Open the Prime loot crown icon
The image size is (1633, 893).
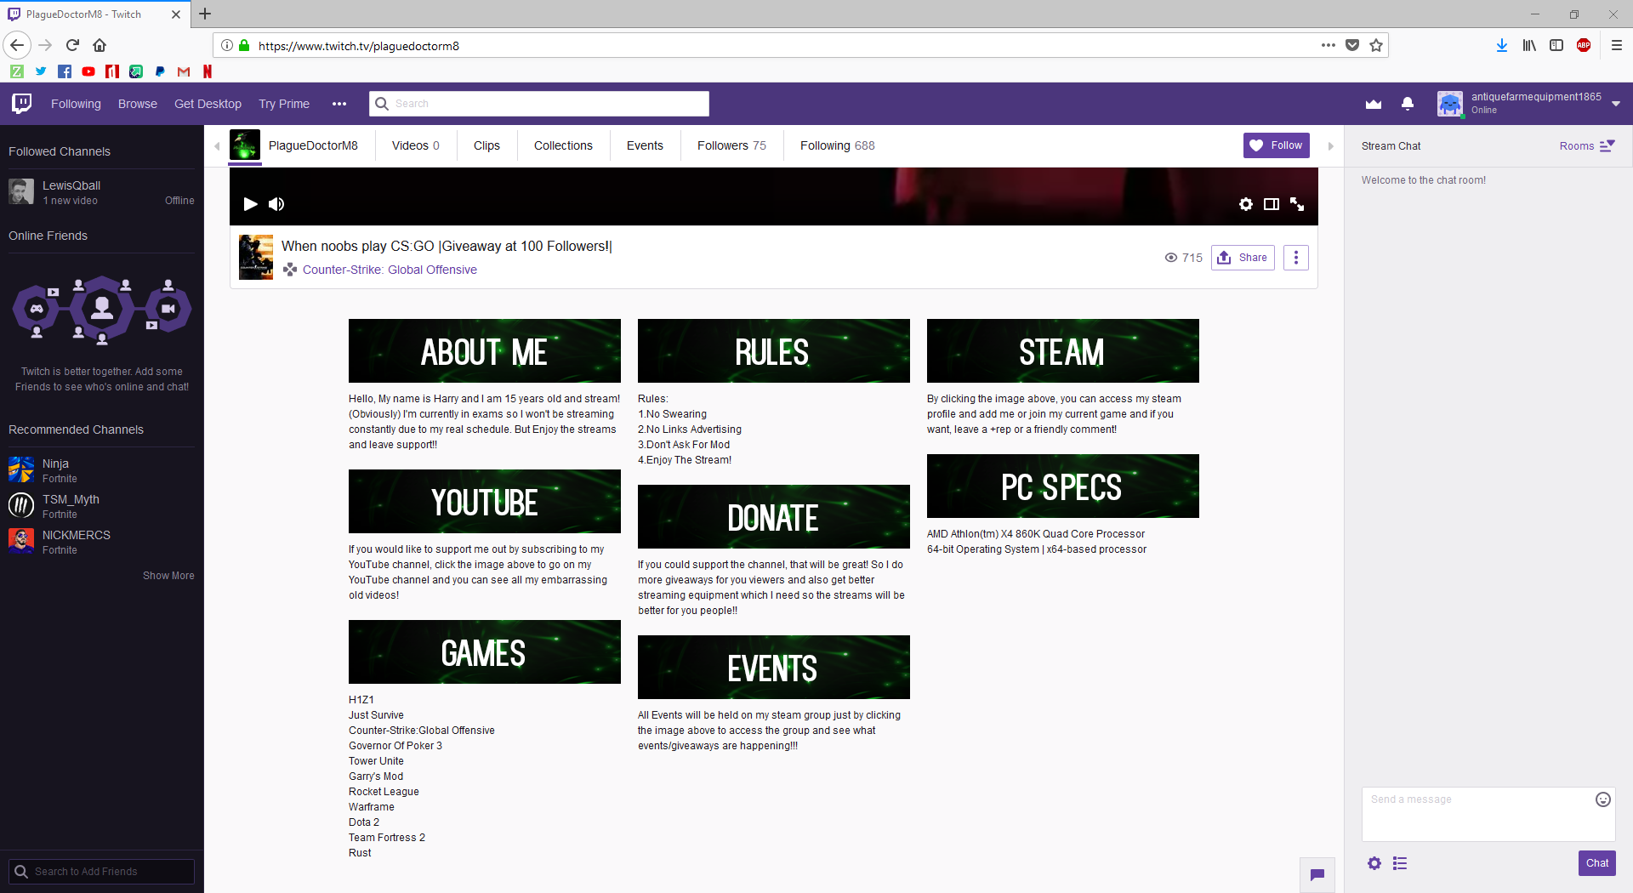(1374, 104)
